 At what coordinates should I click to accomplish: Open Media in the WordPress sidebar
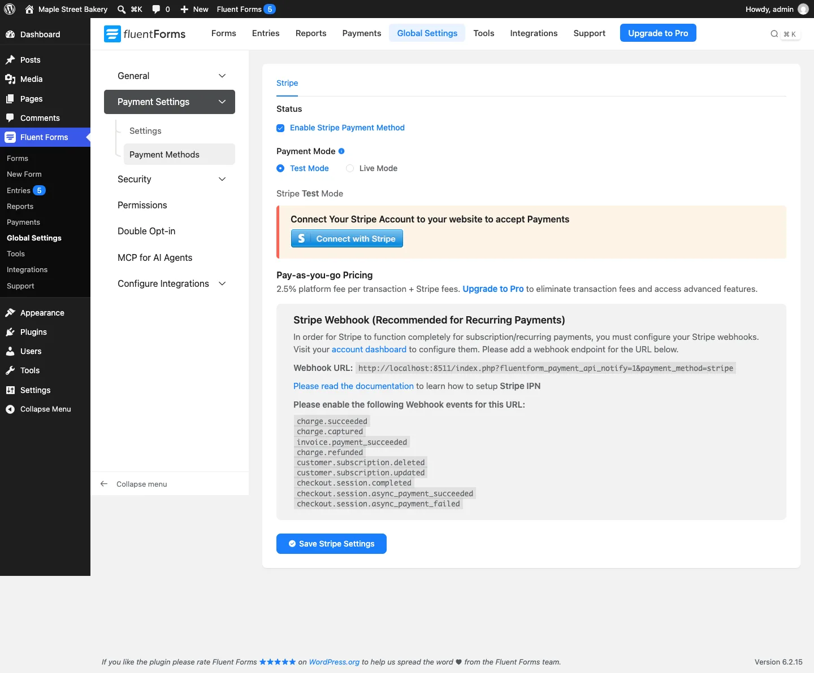[45, 79]
